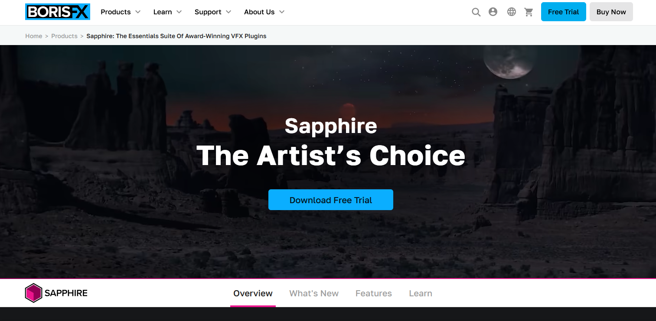Go to Home breadcrumb link
Viewport: 656px width, 321px height.
(x=34, y=36)
